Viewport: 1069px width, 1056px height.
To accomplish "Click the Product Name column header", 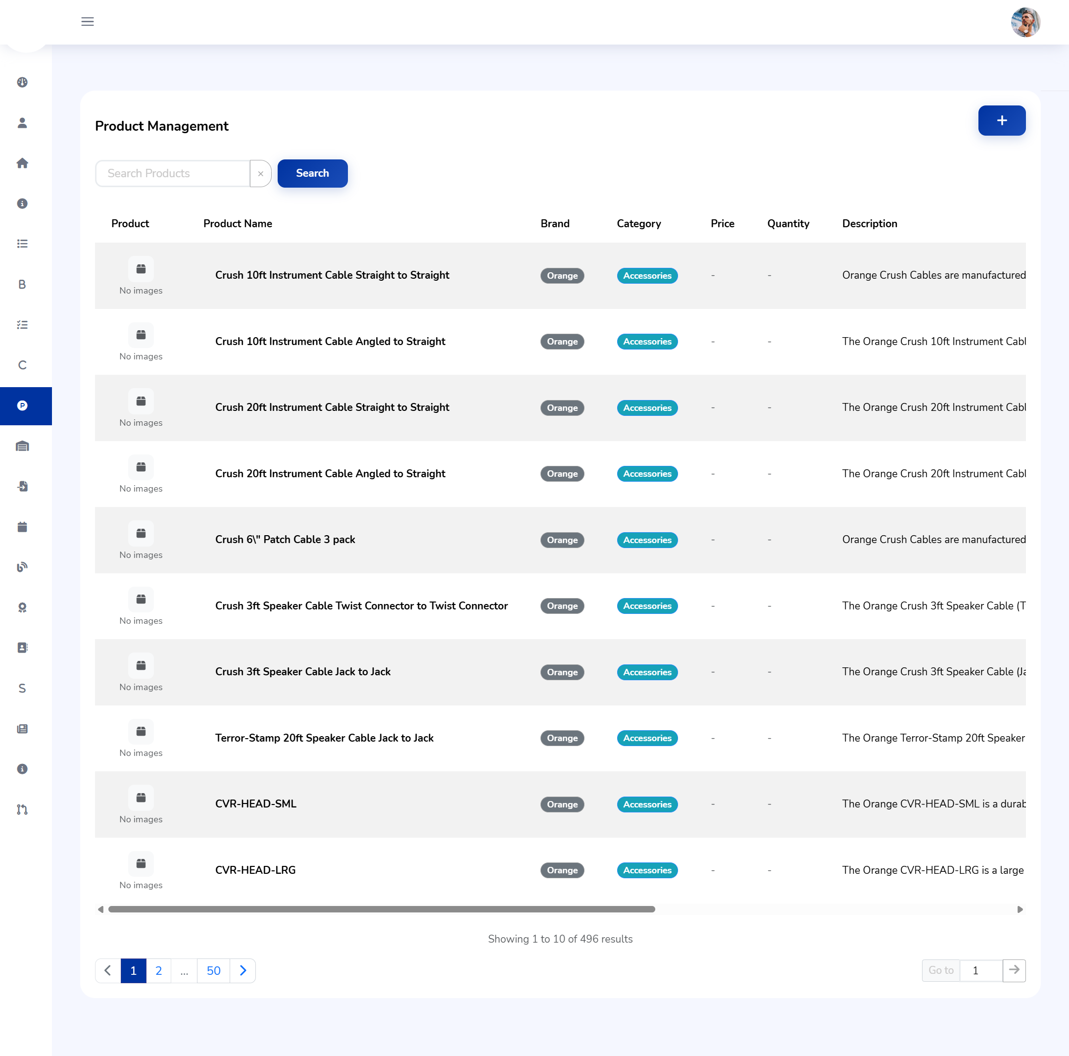I will coord(238,224).
